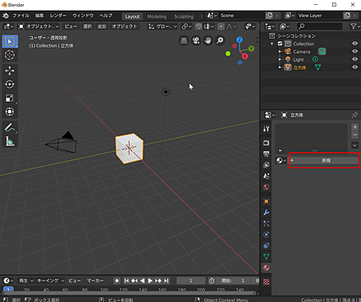Image resolution: width=361 pixels, height=302 pixels.
Task: Open the Object Data mesh tab
Action: pos(266,256)
